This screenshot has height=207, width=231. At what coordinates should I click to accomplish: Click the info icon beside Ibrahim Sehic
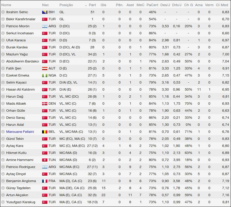point(3,12)
